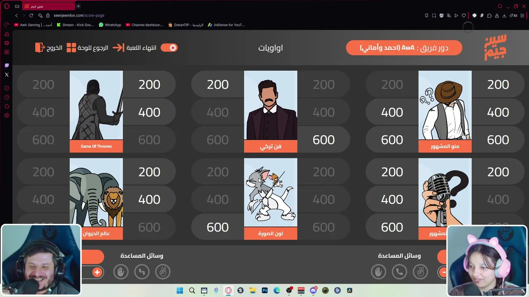Viewport: 529px width, 297px height.
Task: Open the DokanTIP bookmark
Action: 186,25
